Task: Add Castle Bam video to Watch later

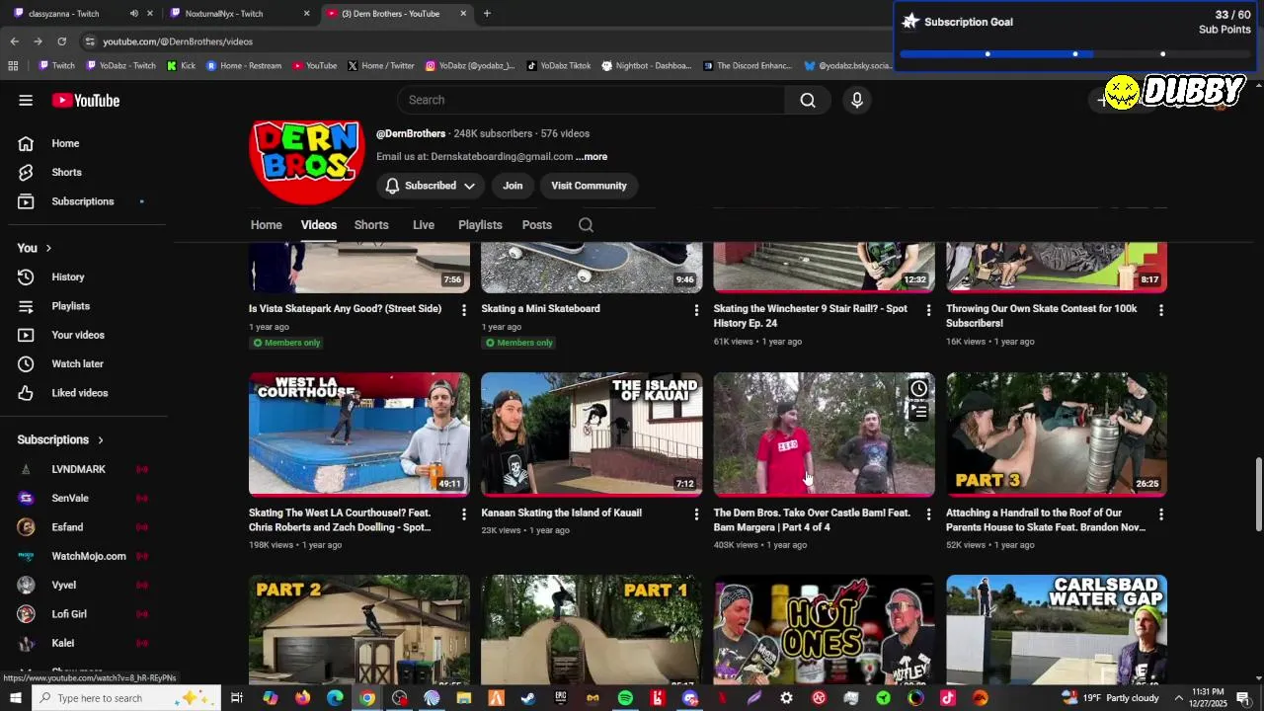Action: point(919,388)
